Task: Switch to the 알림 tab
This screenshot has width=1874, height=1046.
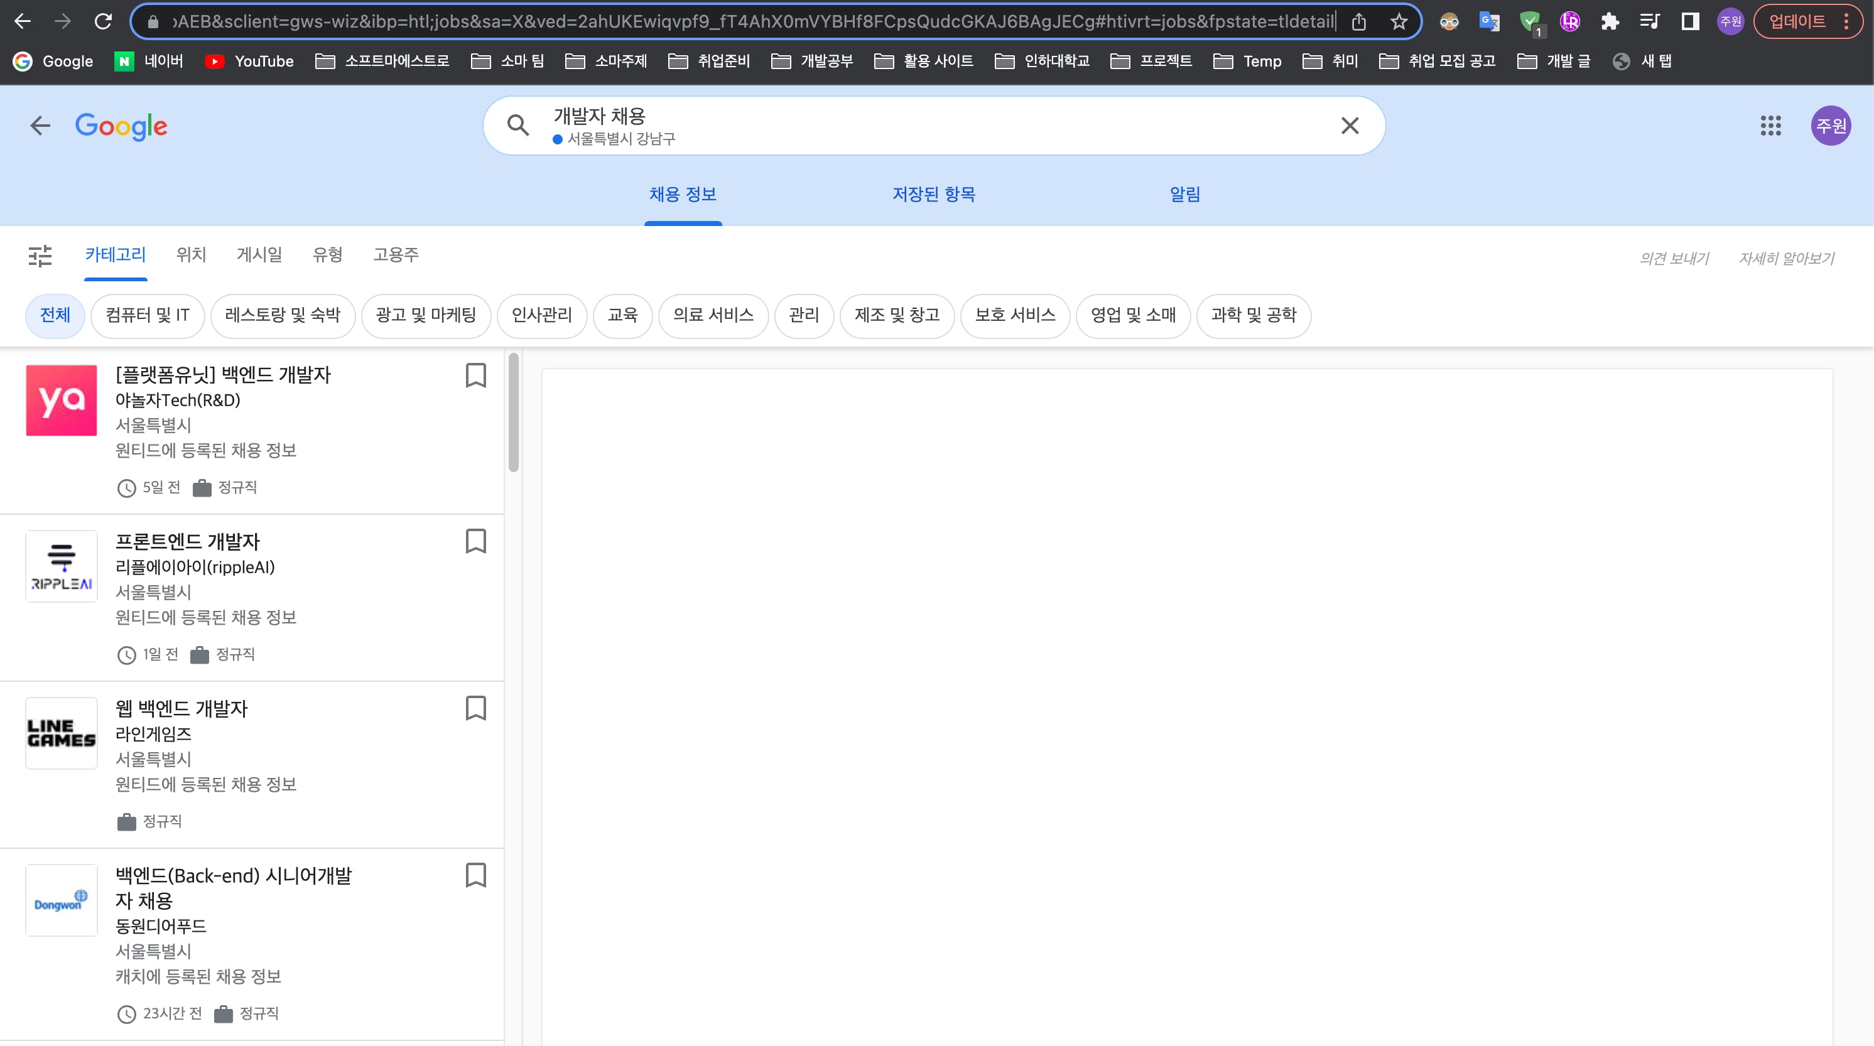Action: 1184,194
